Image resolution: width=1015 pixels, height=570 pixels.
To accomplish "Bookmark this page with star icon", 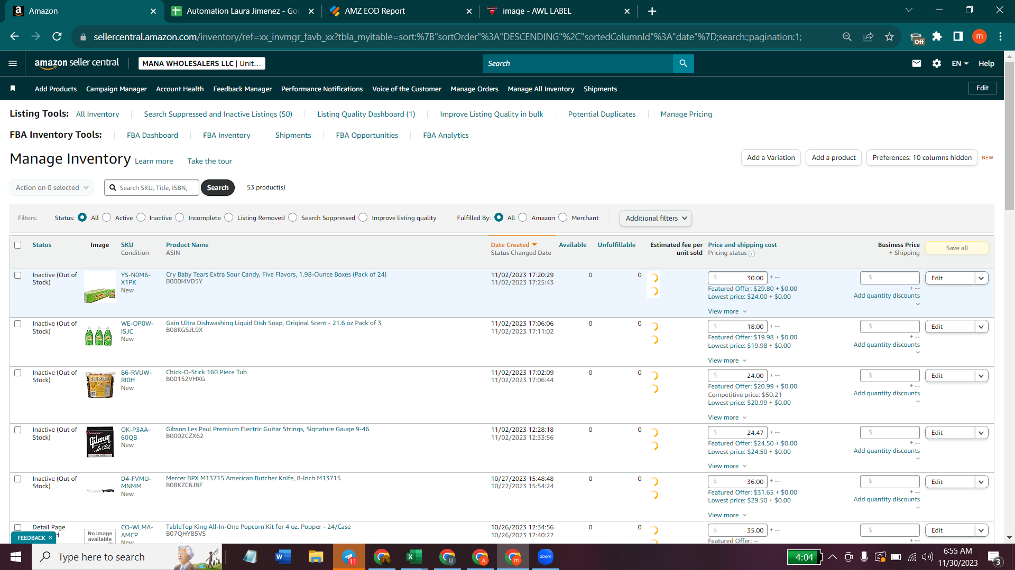I will (x=890, y=36).
